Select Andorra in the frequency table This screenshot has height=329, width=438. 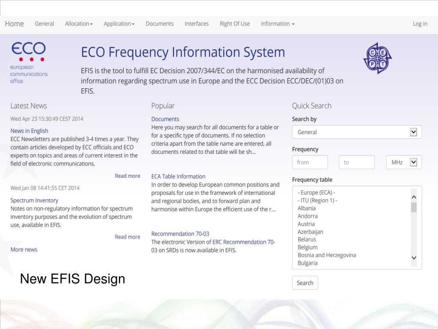(308, 216)
